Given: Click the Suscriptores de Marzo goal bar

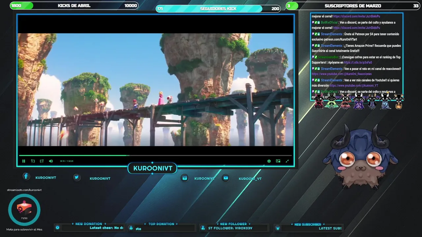Looking at the screenshot, I should click(x=353, y=6).
